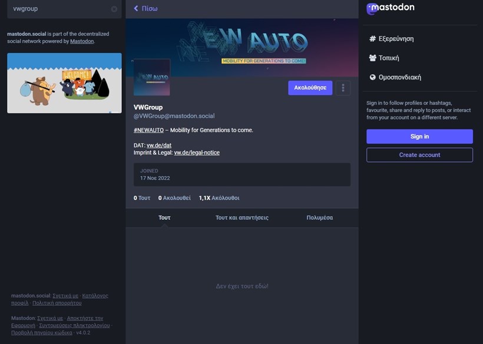483x344 pixels.
Task: Click the back chevron next to Πίσω
Action: tap(137, 8)
